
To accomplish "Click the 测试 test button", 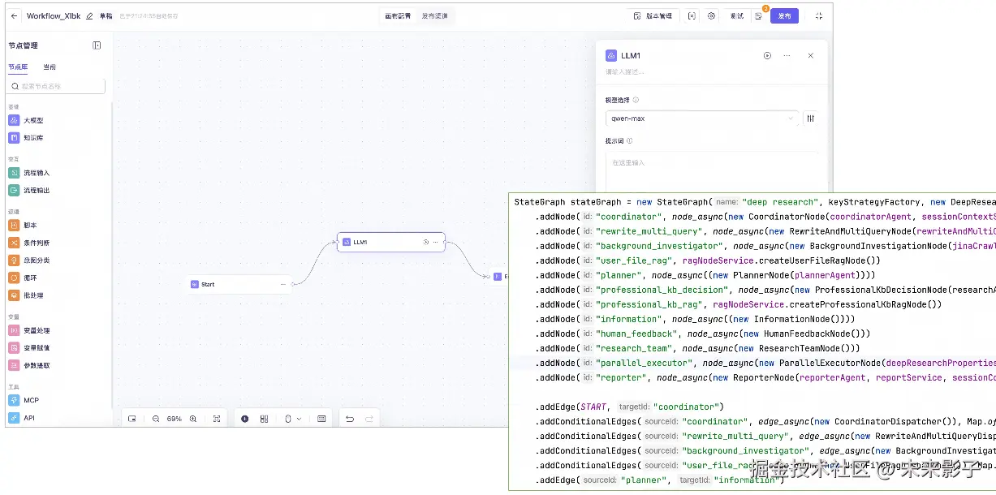I will click(x=737, y=16).
